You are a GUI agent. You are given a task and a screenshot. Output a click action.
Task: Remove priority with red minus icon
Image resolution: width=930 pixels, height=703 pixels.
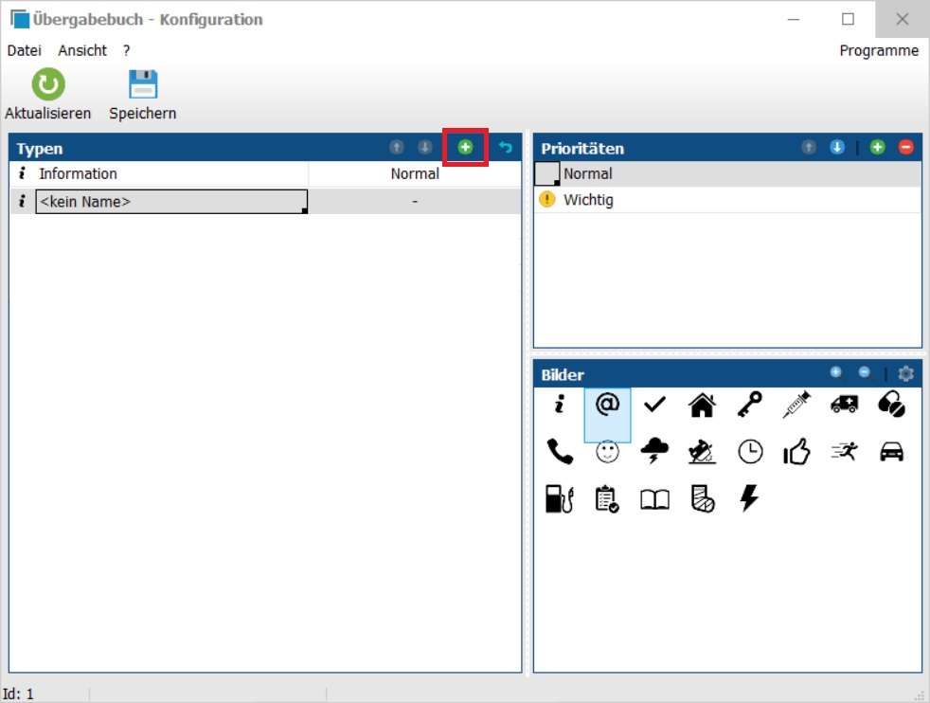tap(905, 148)
